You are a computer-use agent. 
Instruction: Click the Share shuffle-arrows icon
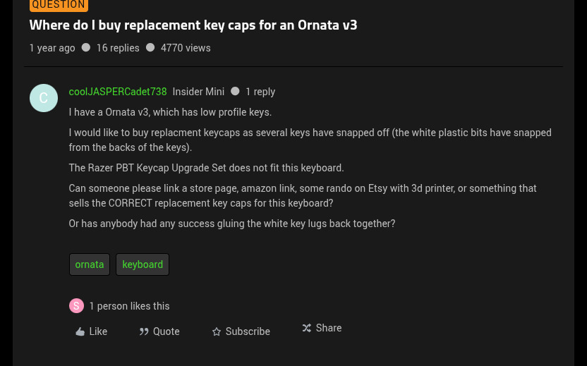click(x=307, y=328)
